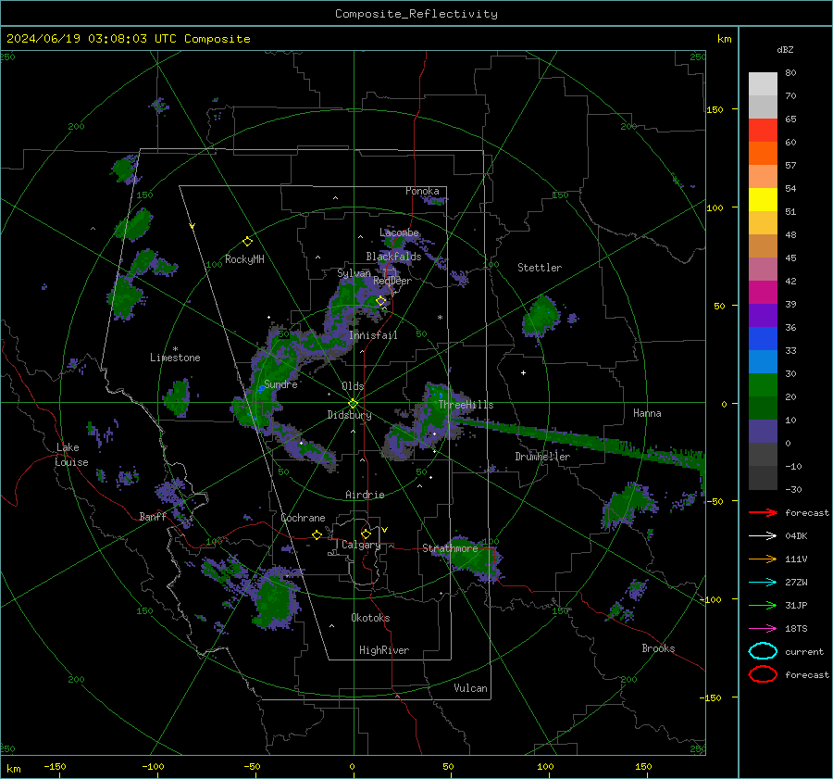This screenshot has width=833, height=779.
Task: Click the red forecast arrow in legend
Action: pos(763,512)
